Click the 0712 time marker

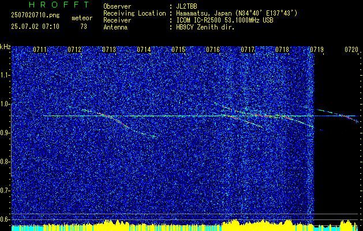click(74, 50)
